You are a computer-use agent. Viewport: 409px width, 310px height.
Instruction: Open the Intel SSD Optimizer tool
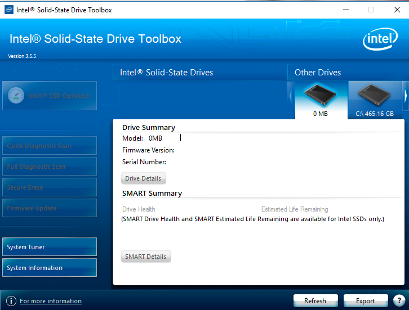click(50, 96)
